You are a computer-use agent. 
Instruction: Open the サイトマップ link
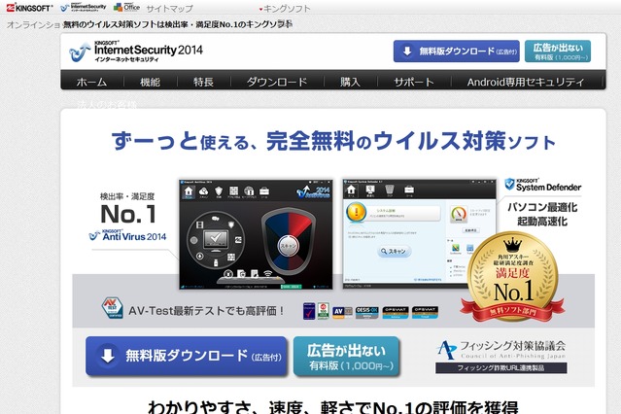click(x=169, y=9)
